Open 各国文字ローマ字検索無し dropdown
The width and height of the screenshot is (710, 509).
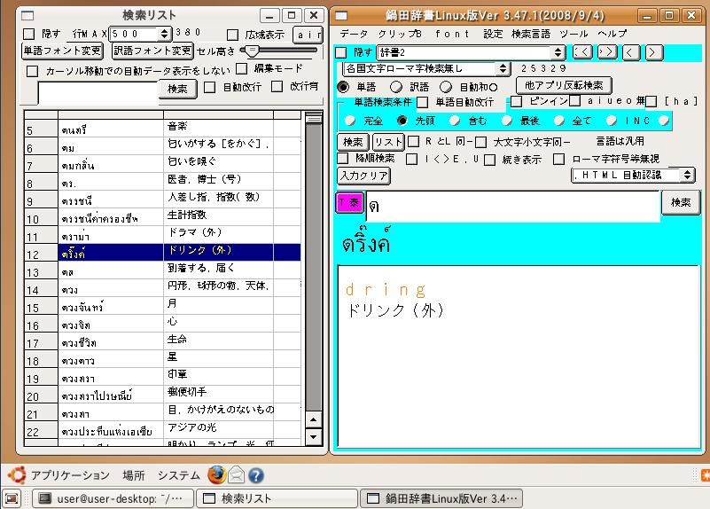[x=426, y=69]
